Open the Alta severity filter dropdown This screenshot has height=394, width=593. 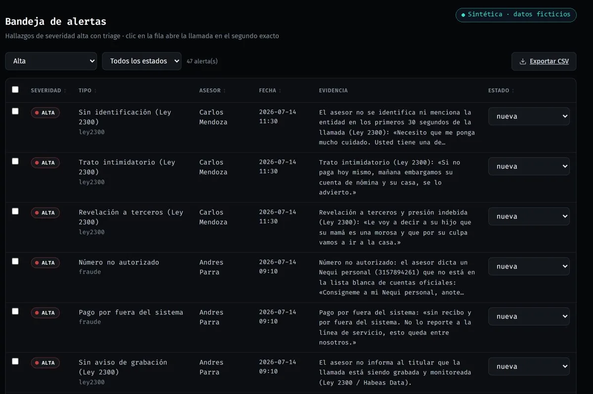click(x=51, y=61)
